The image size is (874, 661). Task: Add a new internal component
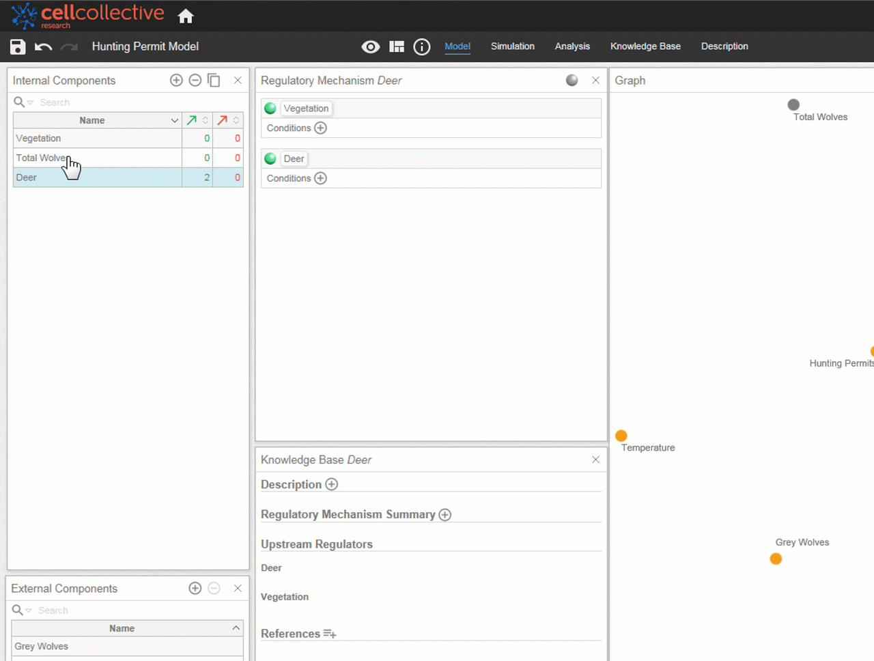tap(176, 81)
